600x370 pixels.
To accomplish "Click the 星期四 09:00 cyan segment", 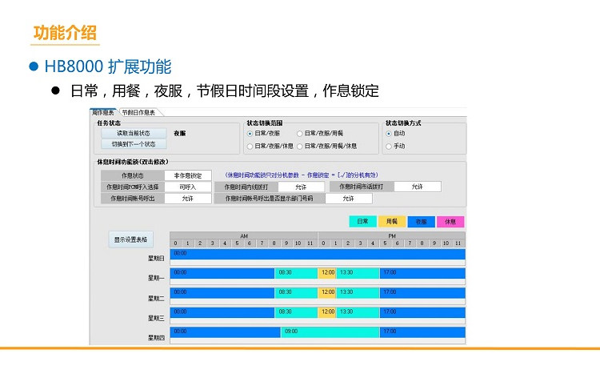I will 330,332.
